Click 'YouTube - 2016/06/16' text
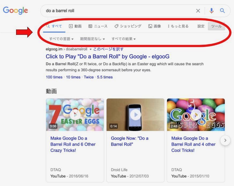 (x=69, y=176)
